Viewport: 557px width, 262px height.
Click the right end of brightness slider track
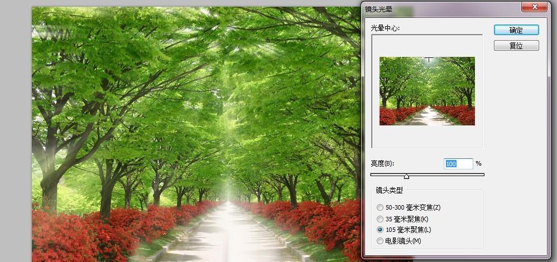pos(483,174)
